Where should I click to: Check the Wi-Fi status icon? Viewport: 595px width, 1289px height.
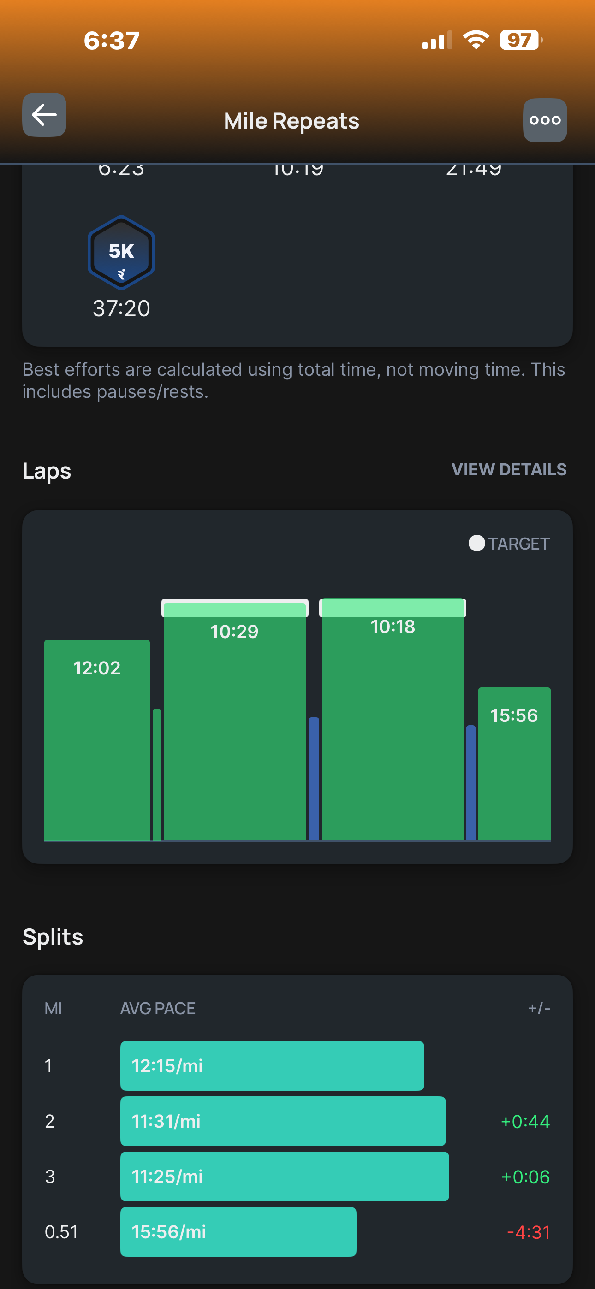(x=476, y=40)
